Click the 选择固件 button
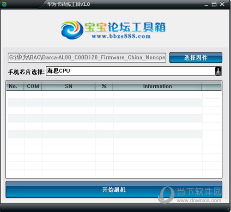This screenshot has height=212, width=231. tap(195, 58)
